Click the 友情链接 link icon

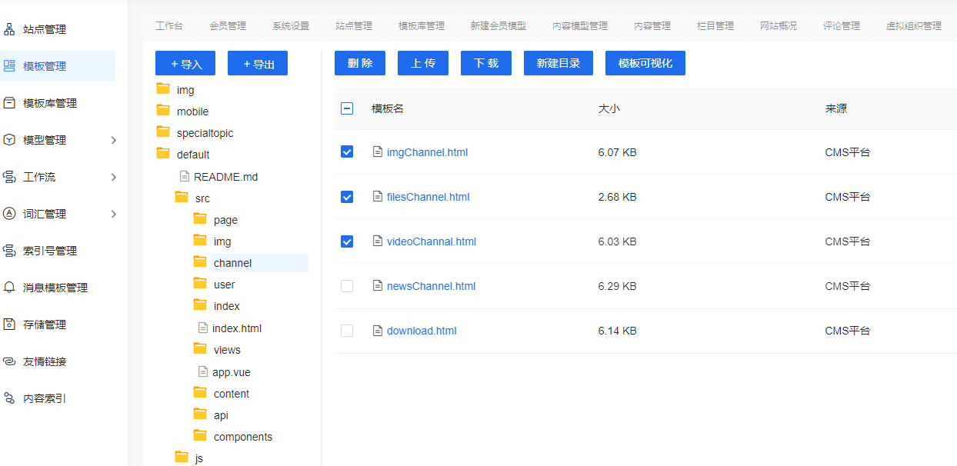9,361
